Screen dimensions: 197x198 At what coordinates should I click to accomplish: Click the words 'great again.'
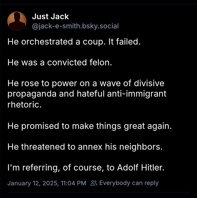[148, 126]
